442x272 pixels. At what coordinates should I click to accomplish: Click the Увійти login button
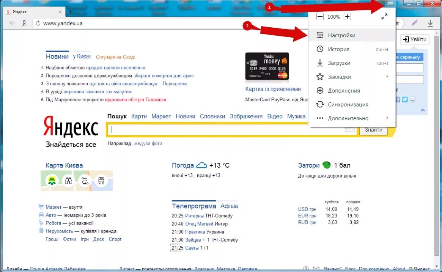(x=415, y=39)
